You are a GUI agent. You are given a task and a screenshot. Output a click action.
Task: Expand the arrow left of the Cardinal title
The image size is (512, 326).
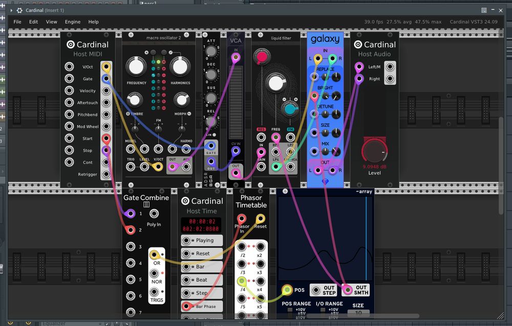click(11, 10)
